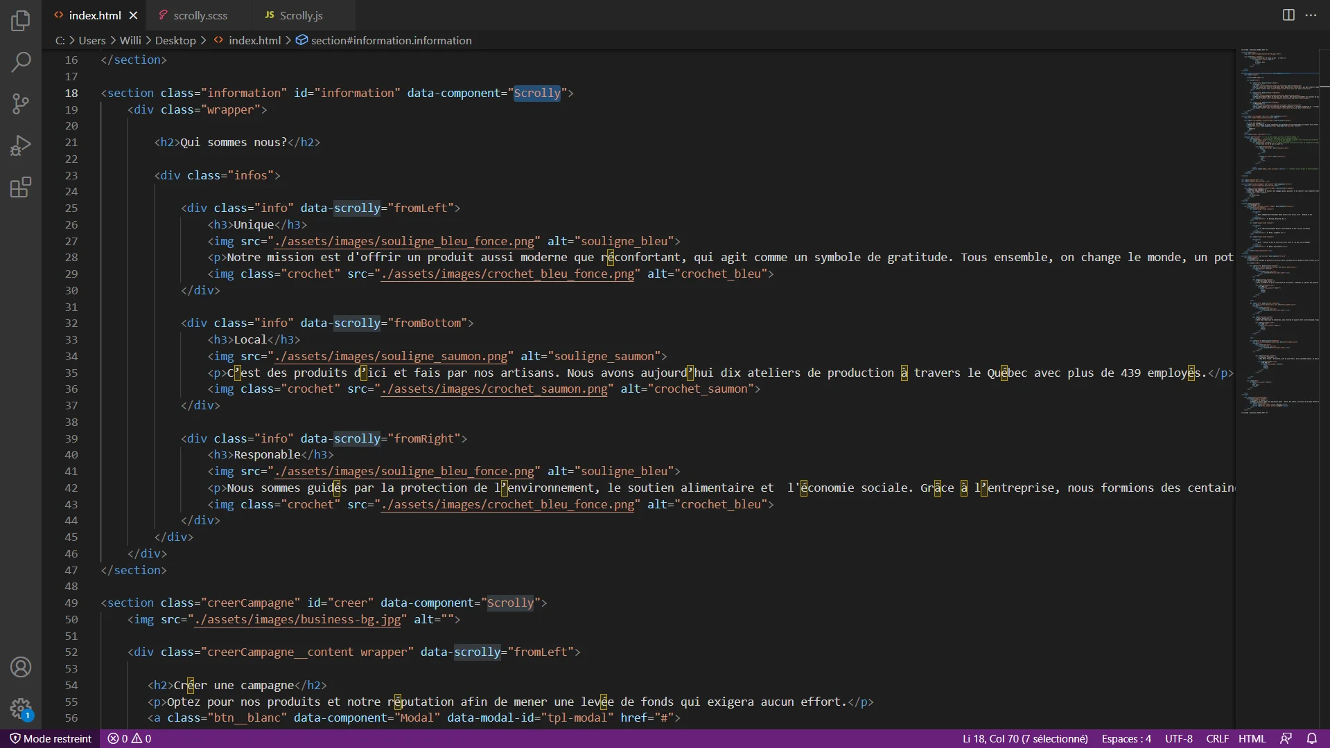Open the Source Control view
Image resolution: width=1330 pixels, height=748 pixels.
21,104
